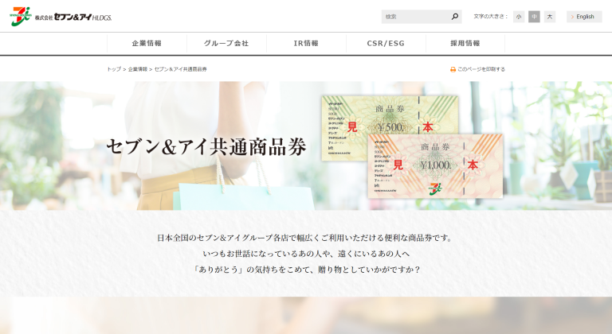Image resolution: width=612 pixels, height=334 pixels.
Task: Select large text size 大
Action: tap(550, 17)
